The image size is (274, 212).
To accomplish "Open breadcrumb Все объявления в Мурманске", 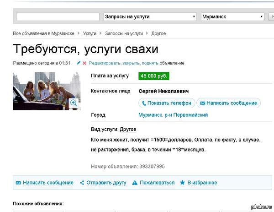I will (43, 33).
